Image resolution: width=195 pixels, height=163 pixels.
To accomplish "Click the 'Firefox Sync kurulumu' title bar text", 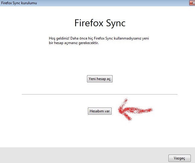I will (x=19, y=3).
